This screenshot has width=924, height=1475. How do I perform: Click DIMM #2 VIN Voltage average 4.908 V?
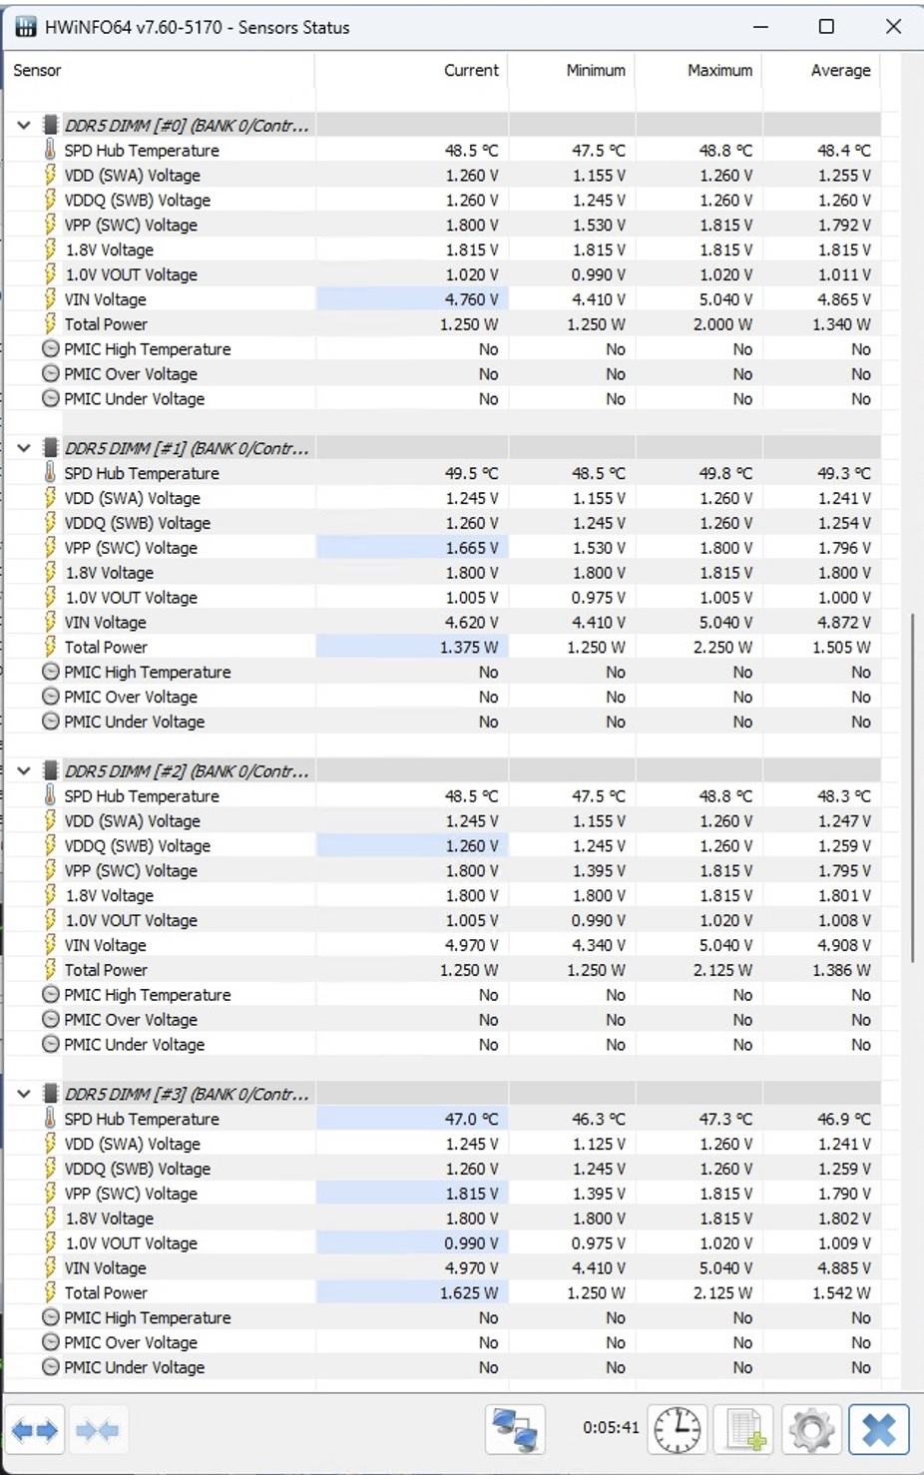point(844,945)
